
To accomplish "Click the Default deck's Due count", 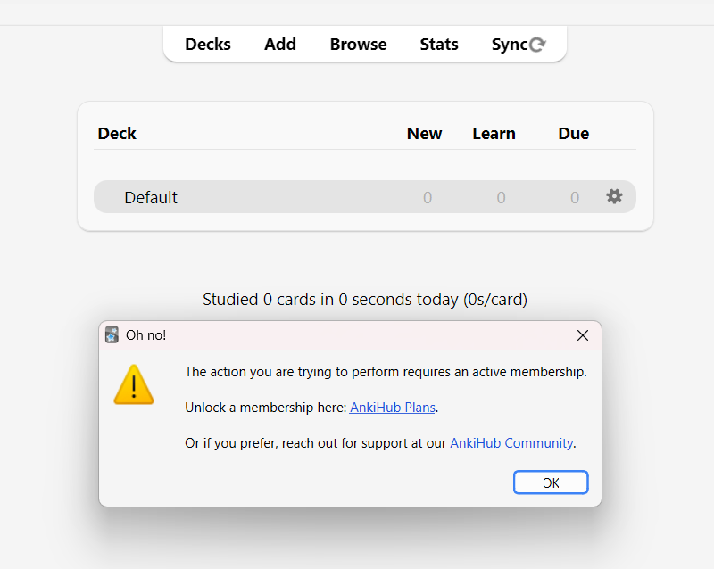I will click(x=575, y=198).
